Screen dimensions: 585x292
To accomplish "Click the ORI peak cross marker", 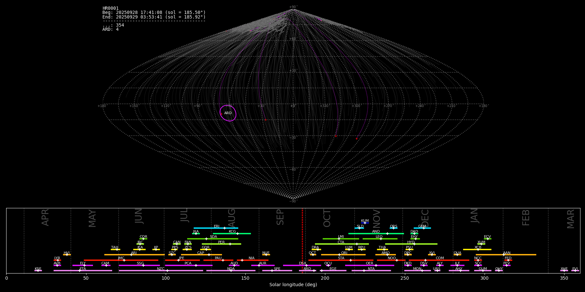I will (339, 255).
